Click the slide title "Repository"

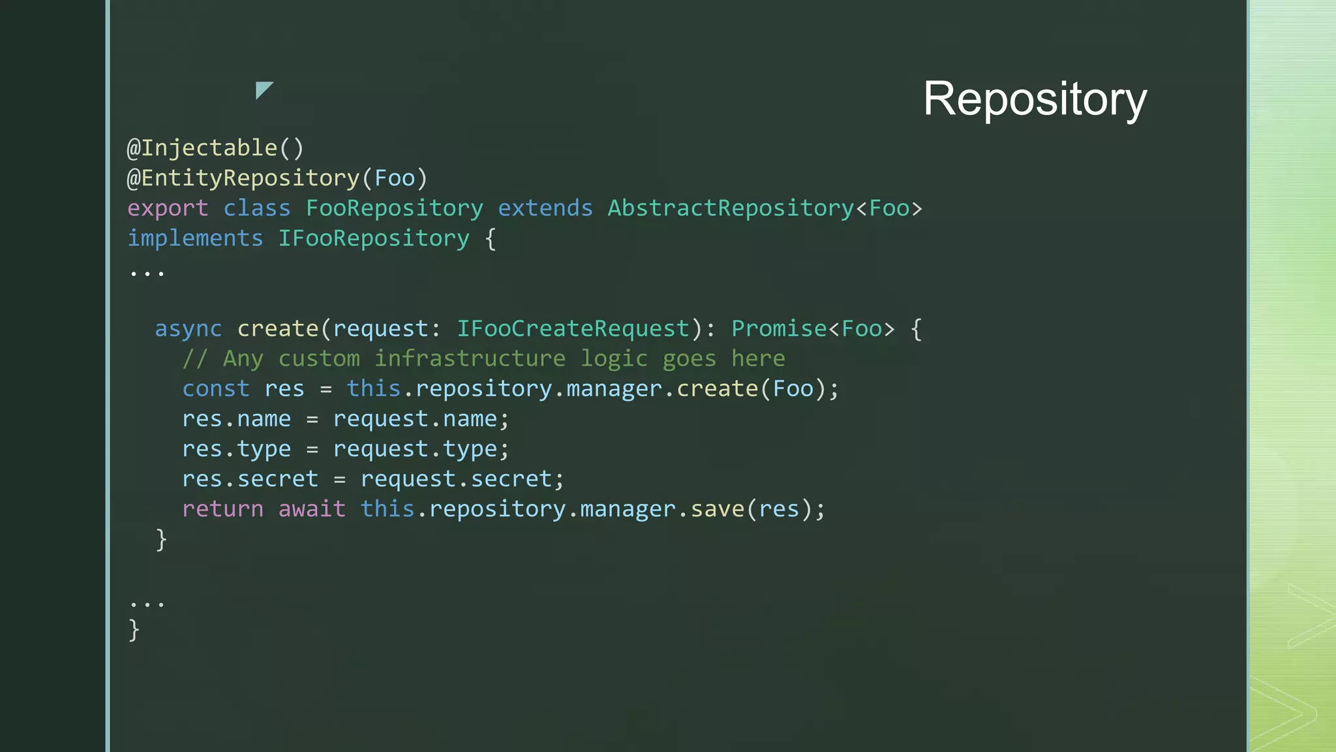click(1035, 99)
